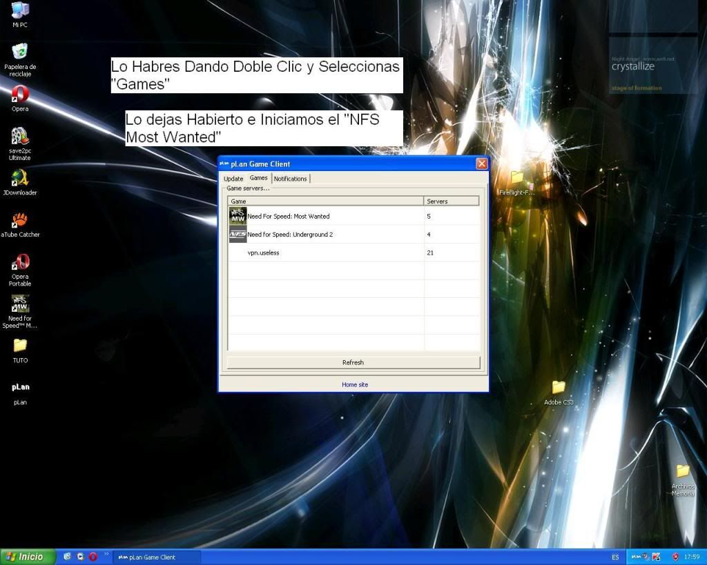Select the aTube Catcher desktop icon
Screen dimensions: 707x565
click(x=20, y=224)
